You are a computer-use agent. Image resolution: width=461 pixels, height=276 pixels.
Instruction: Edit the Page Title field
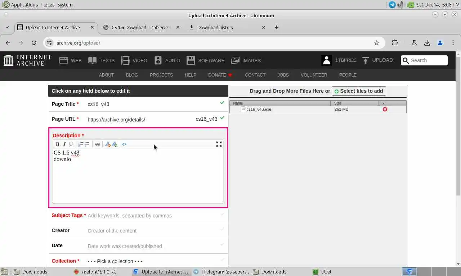pyautogui.click(x=138, y=104)
